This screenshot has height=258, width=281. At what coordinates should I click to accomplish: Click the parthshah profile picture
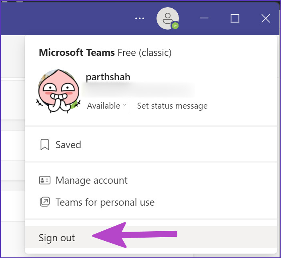tap(58, 91)
